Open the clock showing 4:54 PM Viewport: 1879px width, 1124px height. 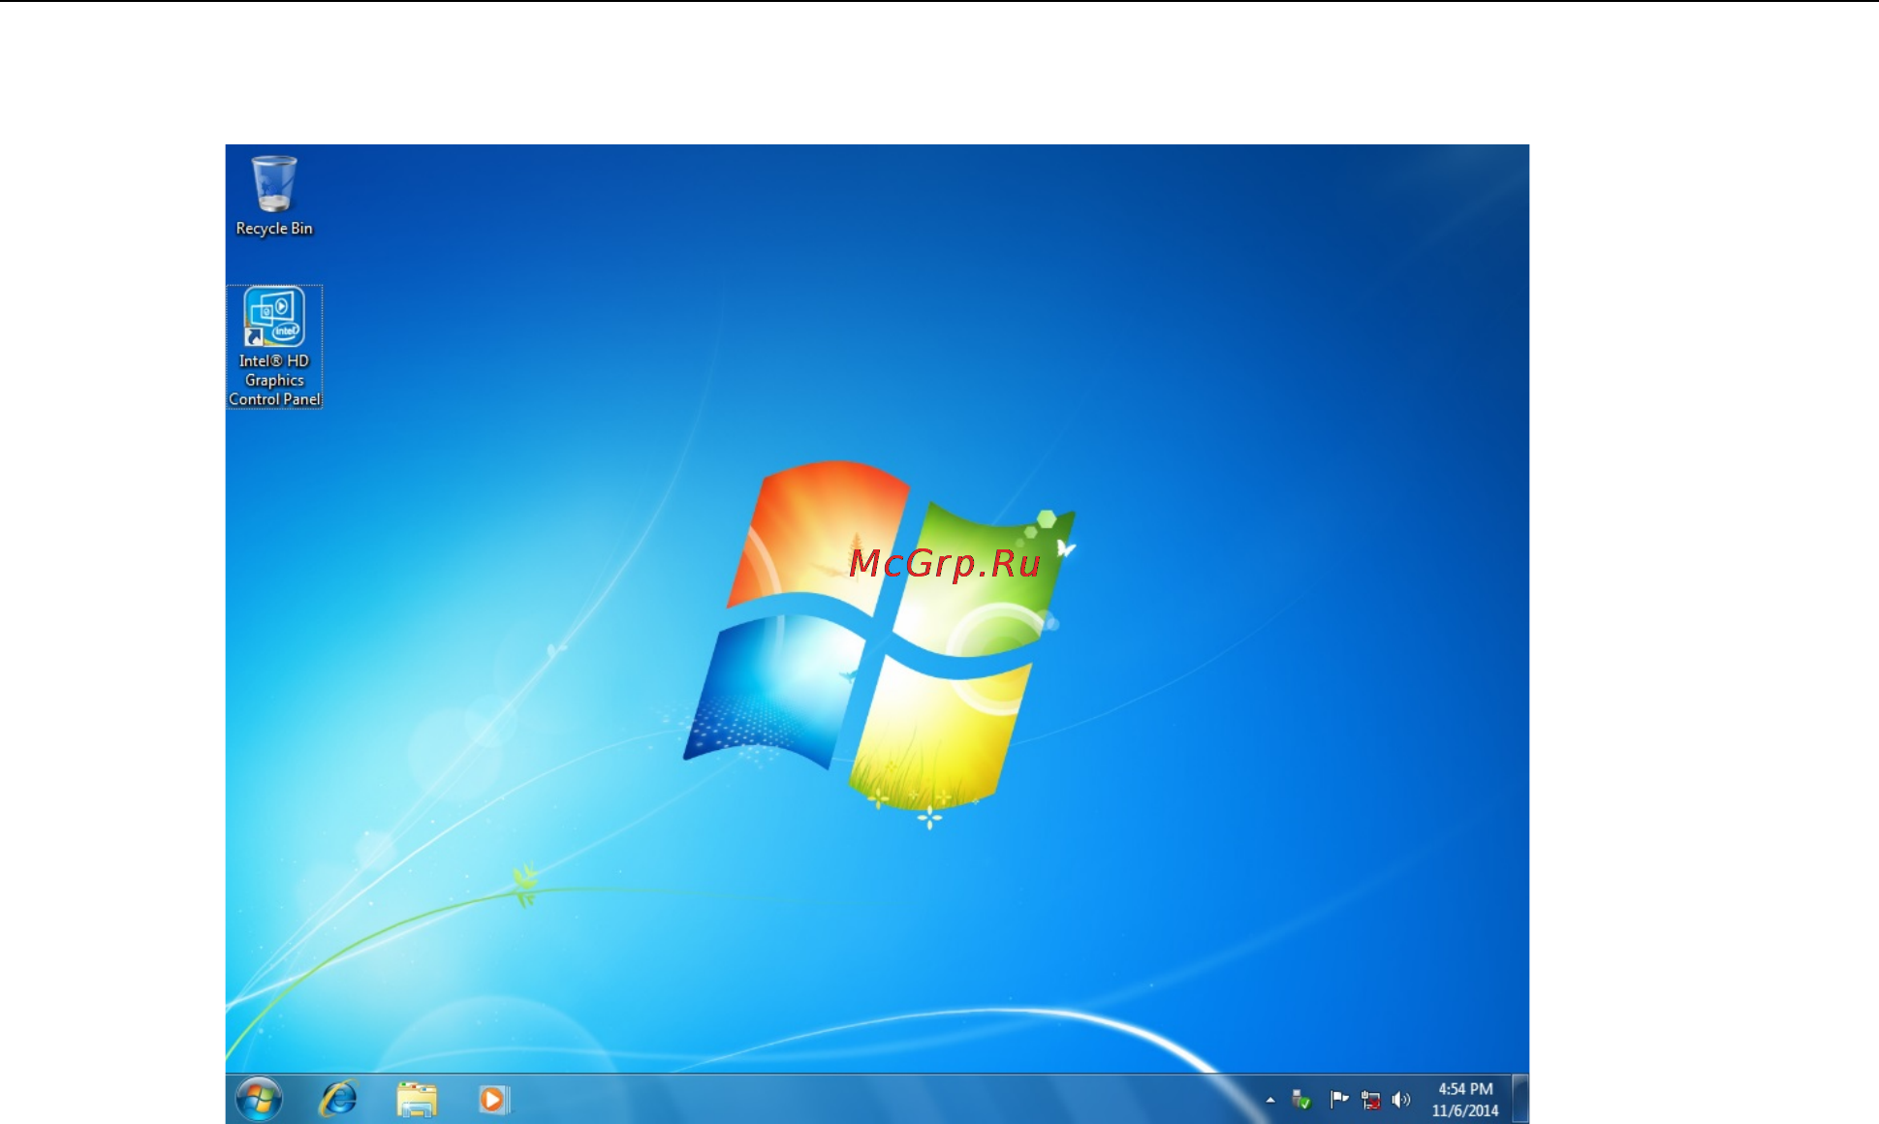(x=1465, y=1100)
